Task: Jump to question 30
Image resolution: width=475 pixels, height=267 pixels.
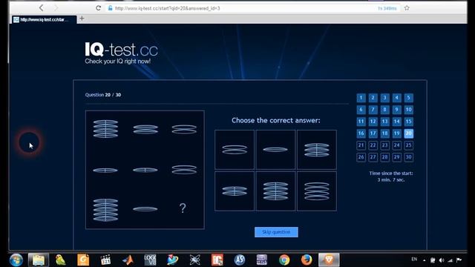Action: [x=409, y=157]
